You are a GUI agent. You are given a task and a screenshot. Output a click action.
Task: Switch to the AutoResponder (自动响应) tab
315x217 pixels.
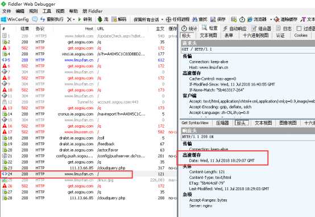pos(235,28)
